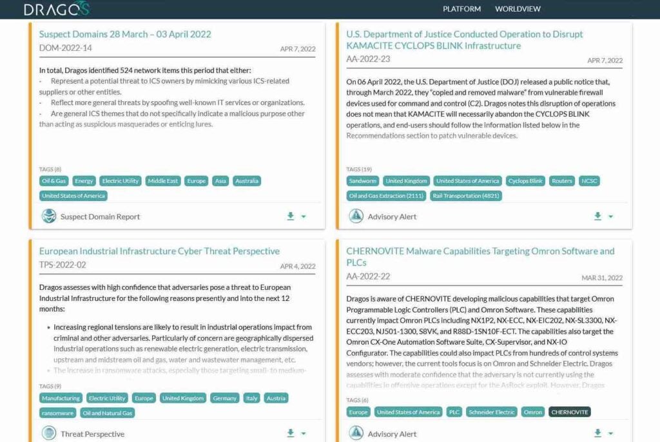Click the DOM-2022-14 report ID
The width and height of the screenshot is (660, 442).
click(66, 48)
